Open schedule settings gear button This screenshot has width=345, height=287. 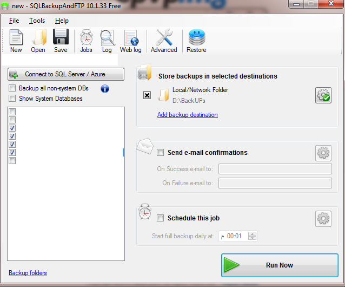coord(323,219)
